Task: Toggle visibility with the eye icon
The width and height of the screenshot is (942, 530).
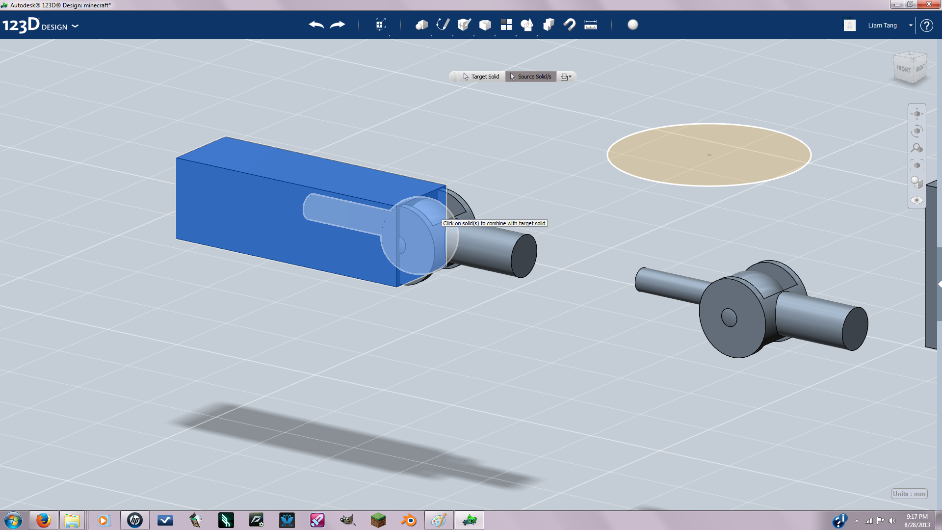Action: pyautogui.click(x=916, y=200)
